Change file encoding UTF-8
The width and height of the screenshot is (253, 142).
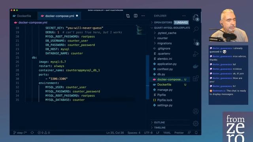[148, 133]
